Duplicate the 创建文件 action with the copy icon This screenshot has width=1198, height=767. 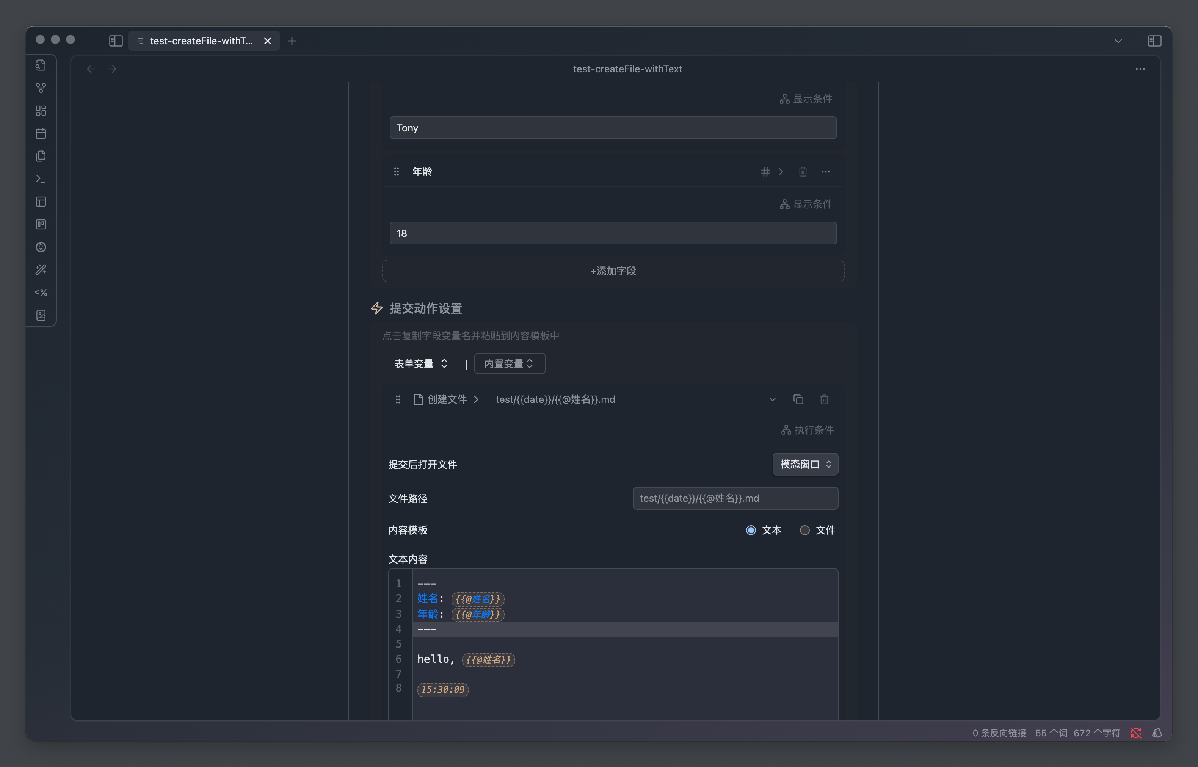pos(798,399)
